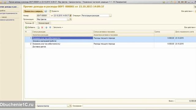
Task: Move the selected row up with arrow icon
Action: point(46,28)
